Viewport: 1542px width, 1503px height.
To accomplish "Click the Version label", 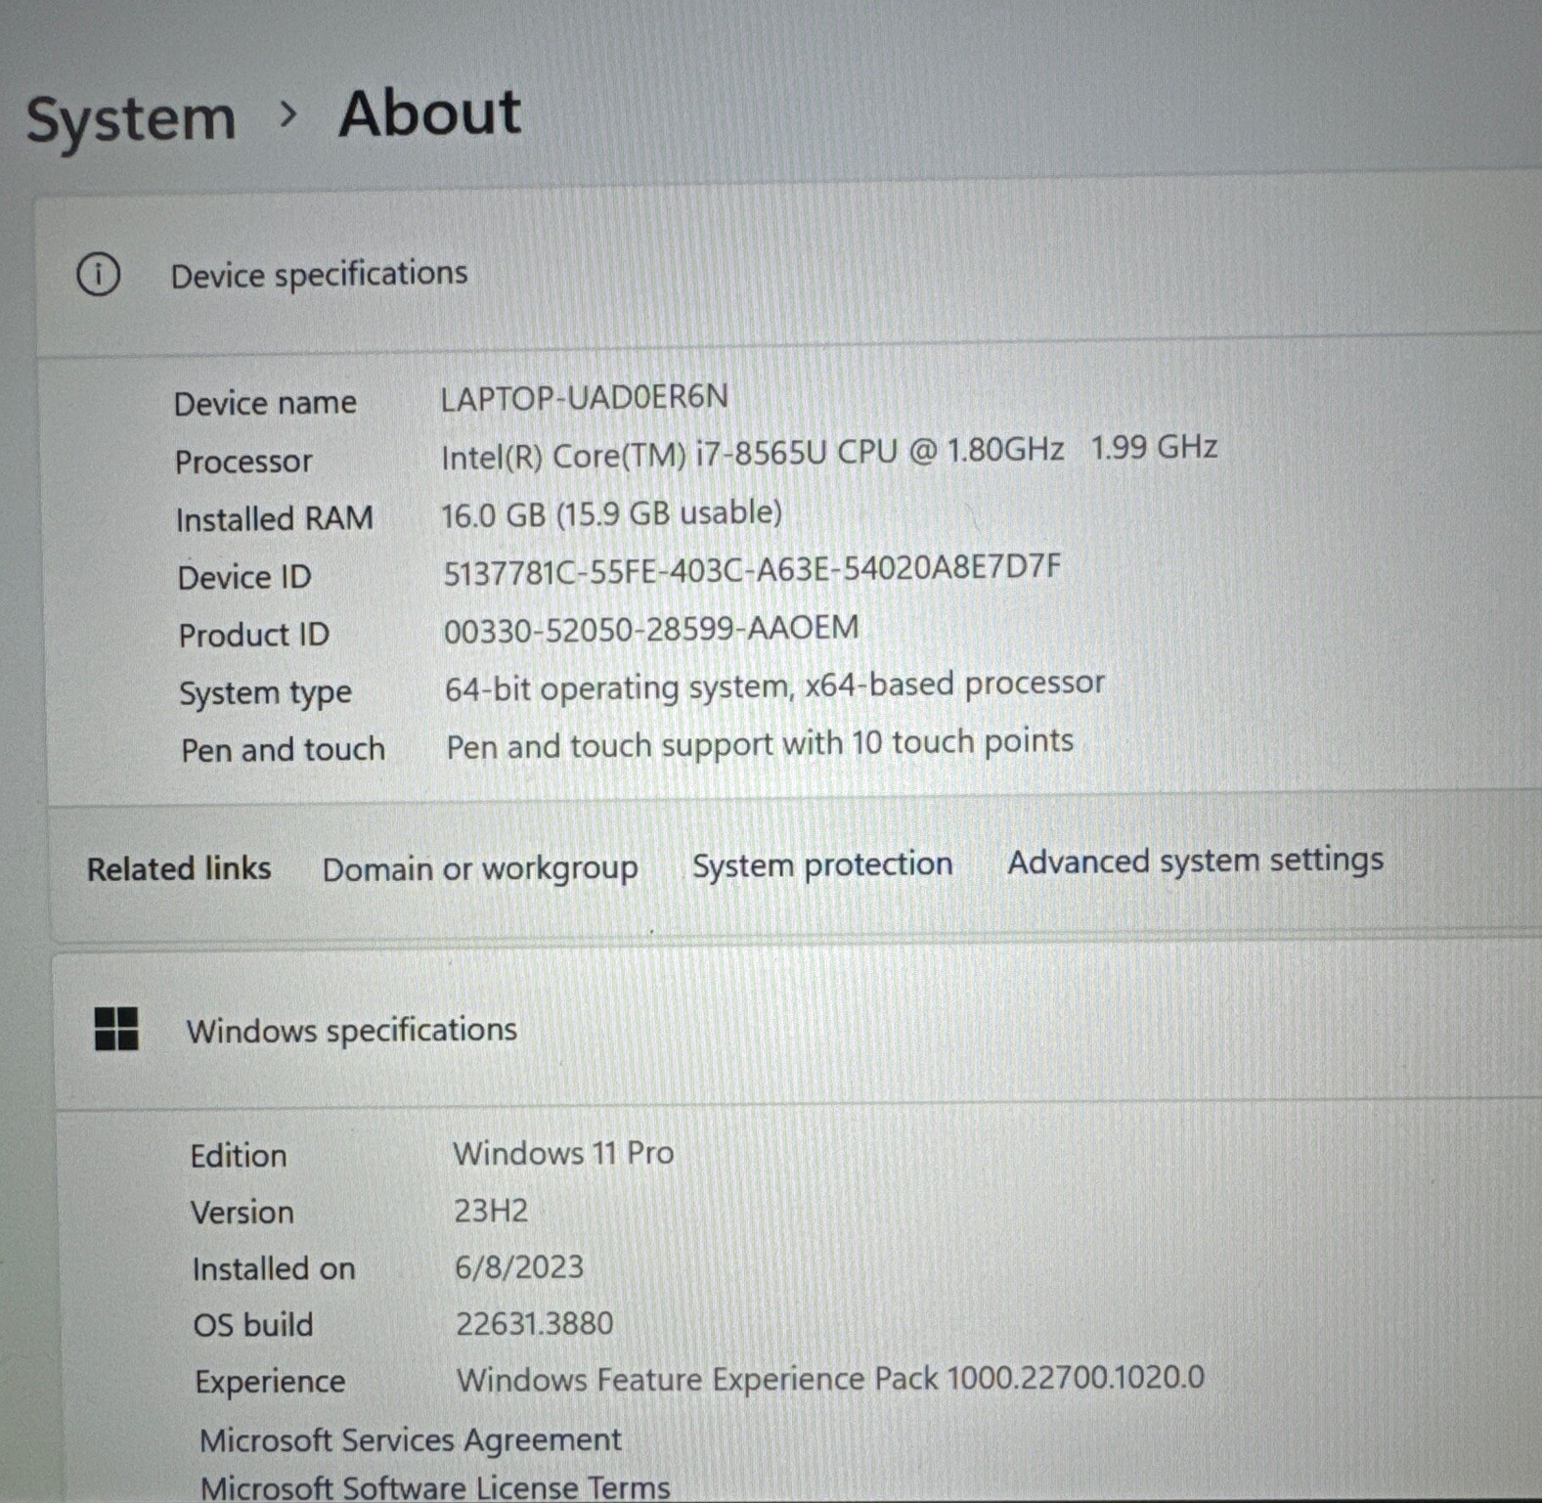I will tap(242, 1213).
